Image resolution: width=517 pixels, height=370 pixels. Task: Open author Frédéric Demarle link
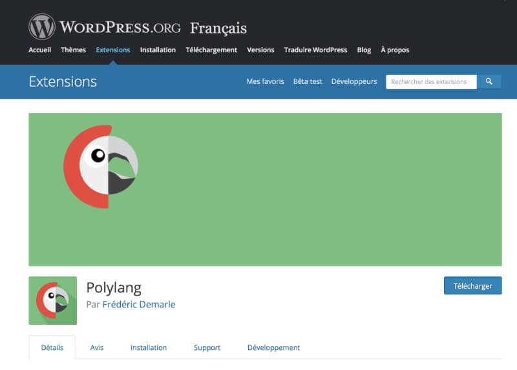(x=139, y=304)
